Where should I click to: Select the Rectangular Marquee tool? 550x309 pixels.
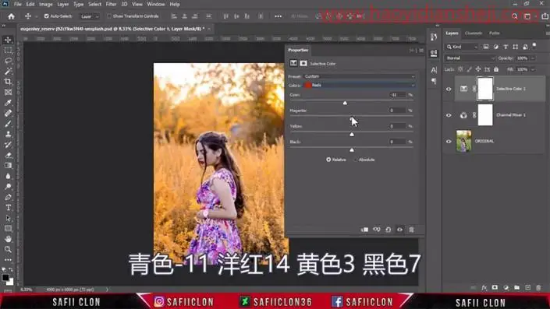point(8,51)
